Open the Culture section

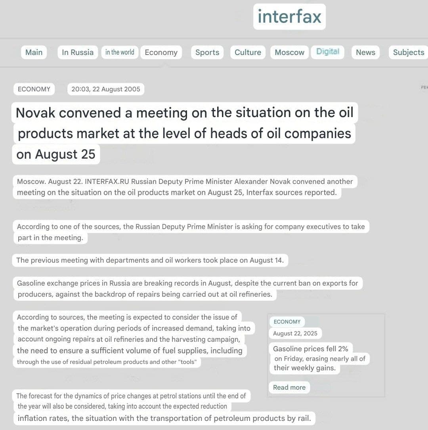(x=248, y=52)
